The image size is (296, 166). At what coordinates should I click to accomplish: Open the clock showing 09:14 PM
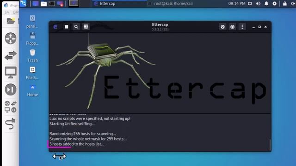pyautogui.click(x=237, y=4)
